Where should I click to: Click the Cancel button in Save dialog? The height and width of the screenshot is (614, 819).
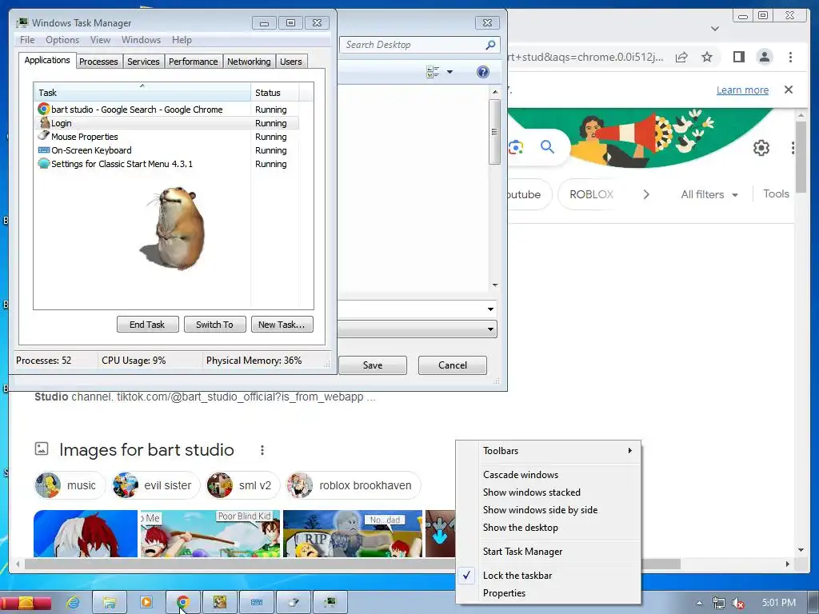tap(453, 365)
